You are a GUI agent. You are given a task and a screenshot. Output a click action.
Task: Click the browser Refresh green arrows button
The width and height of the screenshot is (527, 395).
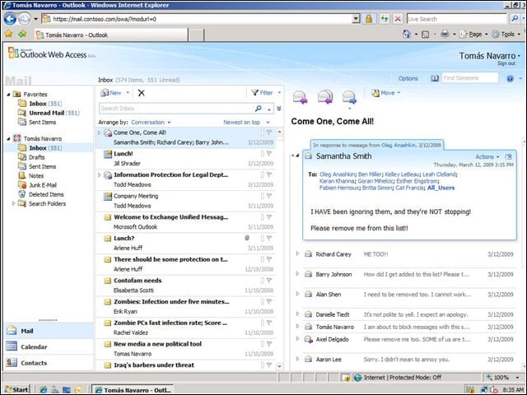pyautogui.click(x=385, y=19)
